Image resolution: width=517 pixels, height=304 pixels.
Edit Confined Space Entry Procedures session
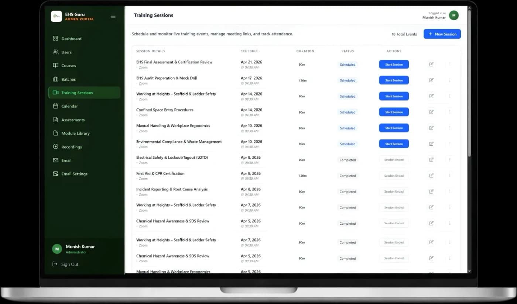[431, 112]
